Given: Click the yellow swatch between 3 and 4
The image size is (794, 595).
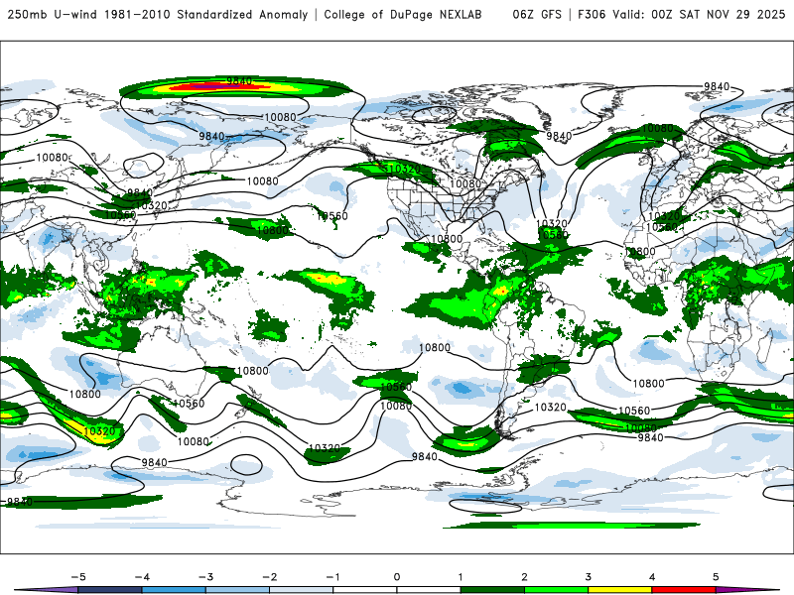Looking at the screenshot, I should pos(620,590).
